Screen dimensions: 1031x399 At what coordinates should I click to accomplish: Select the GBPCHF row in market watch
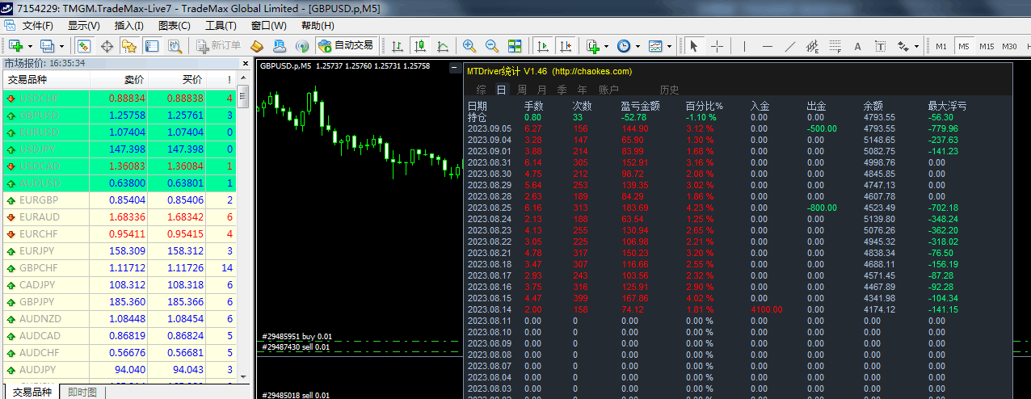119,267
